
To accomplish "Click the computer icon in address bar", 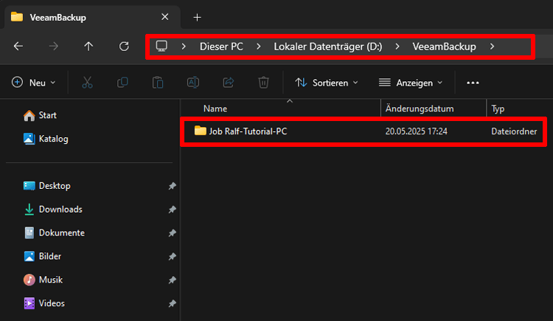I will pyautogui.click(x=161, y=46).
